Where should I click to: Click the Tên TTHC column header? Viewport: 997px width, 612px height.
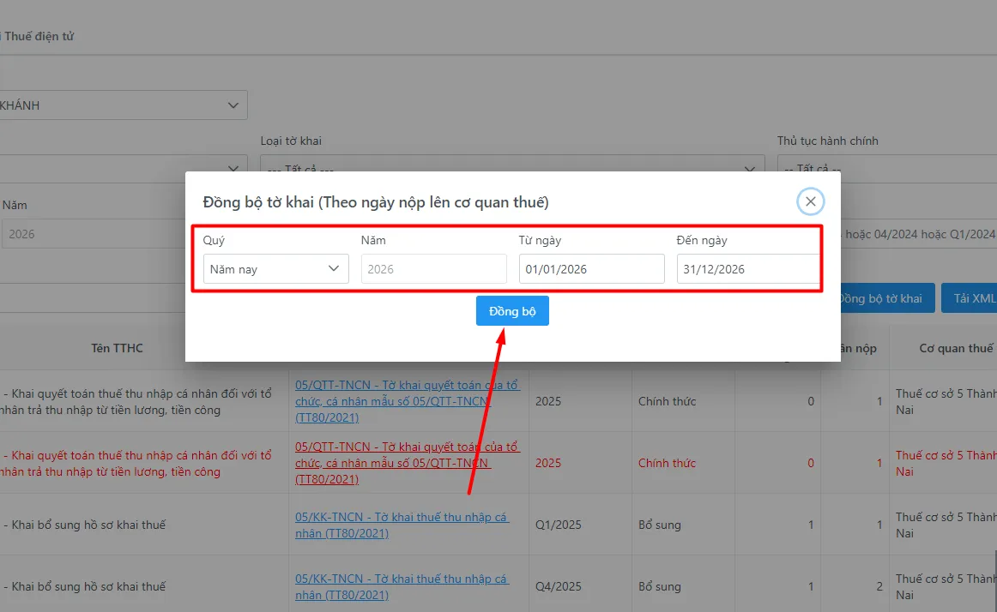click(117, 348)
